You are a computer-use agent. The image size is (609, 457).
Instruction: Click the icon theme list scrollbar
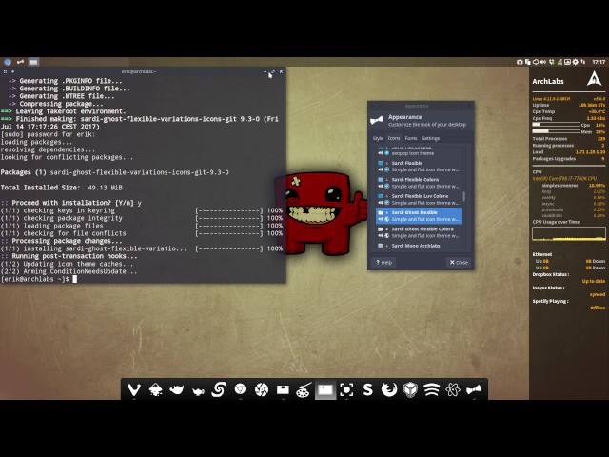pyautogui.click(x=464, y=196)
